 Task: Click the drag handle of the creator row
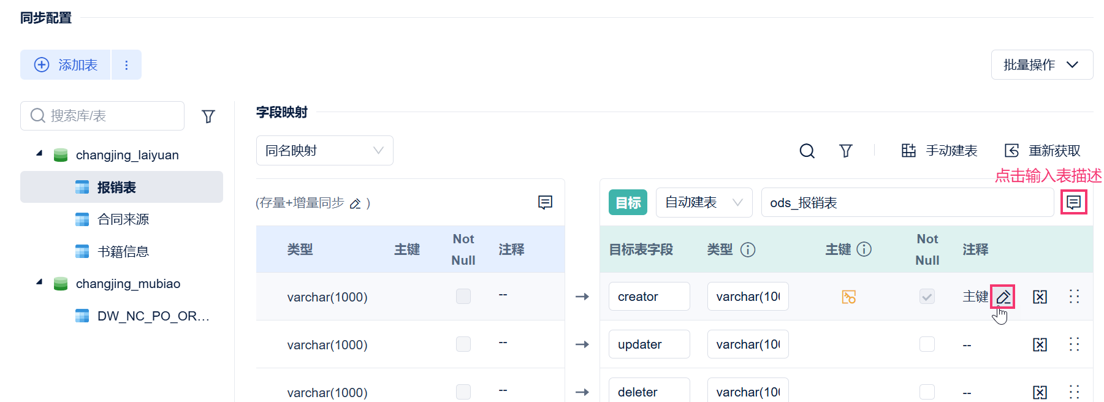1074,297
